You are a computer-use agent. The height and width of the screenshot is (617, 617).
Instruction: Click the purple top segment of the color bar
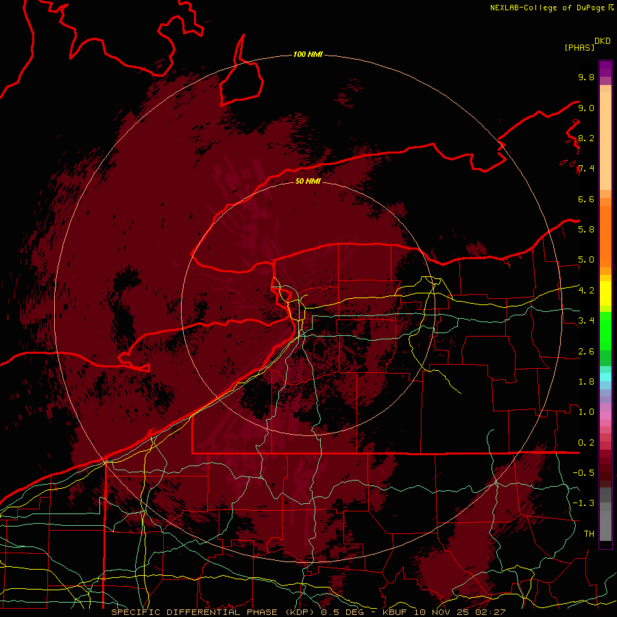pos(605,69)
